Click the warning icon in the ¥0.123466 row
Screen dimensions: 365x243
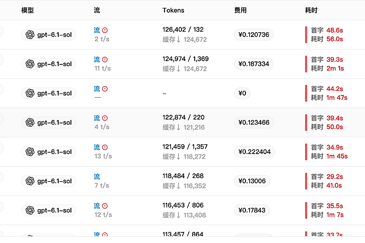pos(105,118)
